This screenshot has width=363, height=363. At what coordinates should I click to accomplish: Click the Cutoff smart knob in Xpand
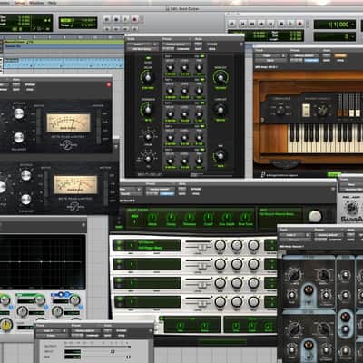coord(208,218)
